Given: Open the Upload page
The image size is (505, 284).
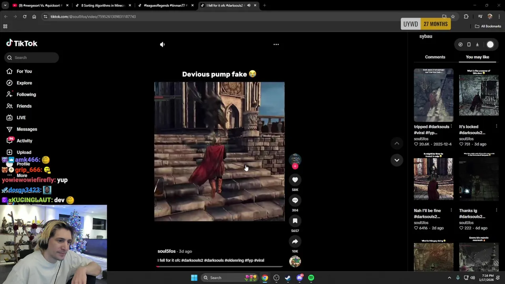Looking at the screenshot, I should [x=19, y=152].
